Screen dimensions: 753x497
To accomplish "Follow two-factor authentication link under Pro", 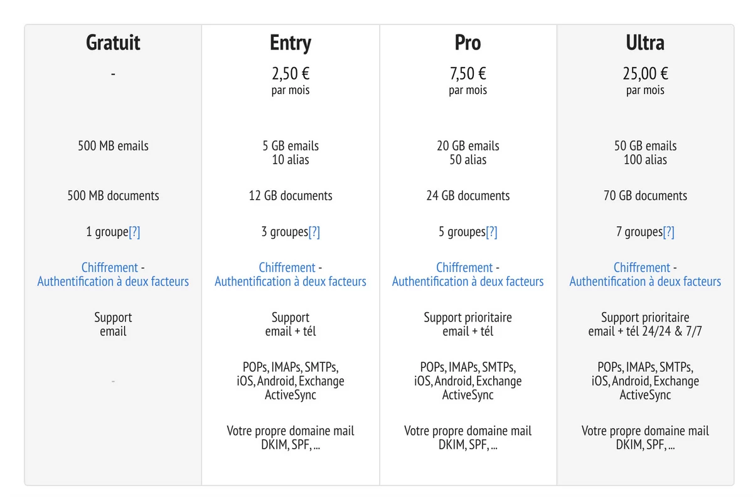I will click(468, 282).
